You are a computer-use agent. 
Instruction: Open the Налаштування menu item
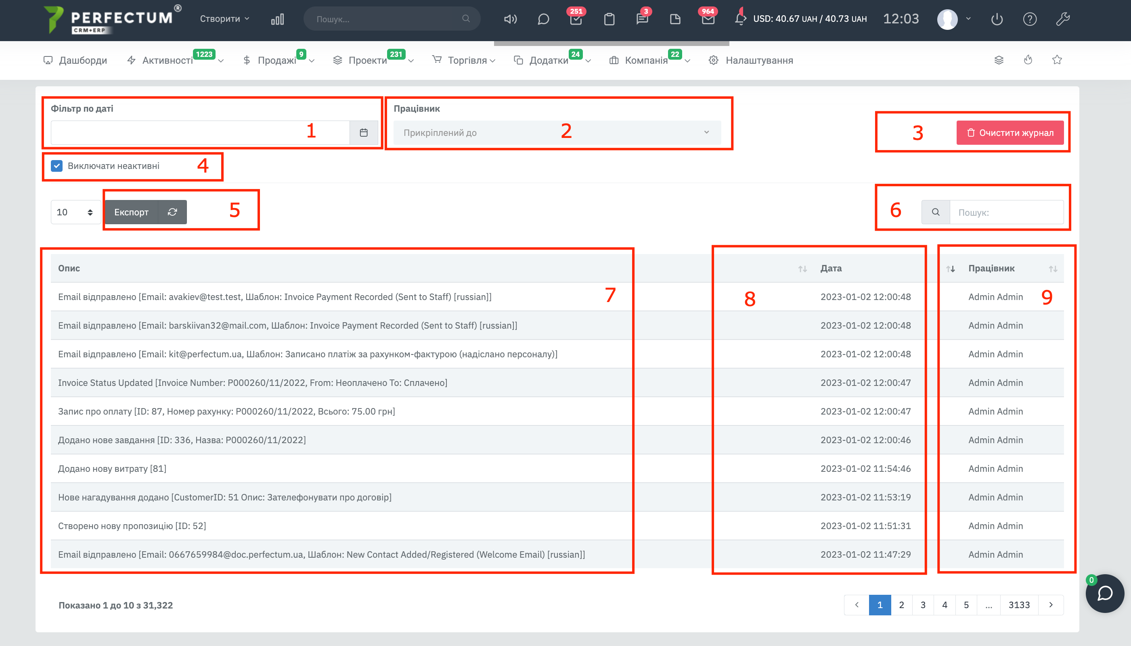(x=758, y=60)
